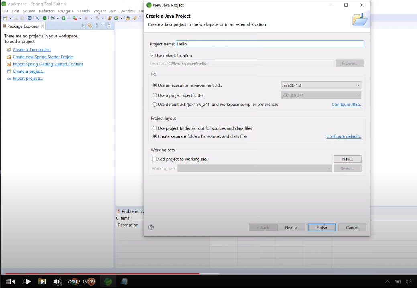Open the Working sets combo box

tap(254, 168)
